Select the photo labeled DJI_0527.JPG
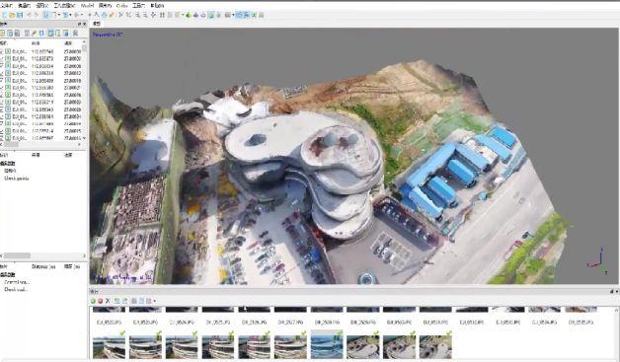 (290, 323)
